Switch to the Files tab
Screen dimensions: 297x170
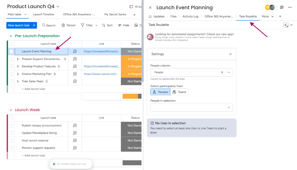pyautogui.click(x=173, y=16)
